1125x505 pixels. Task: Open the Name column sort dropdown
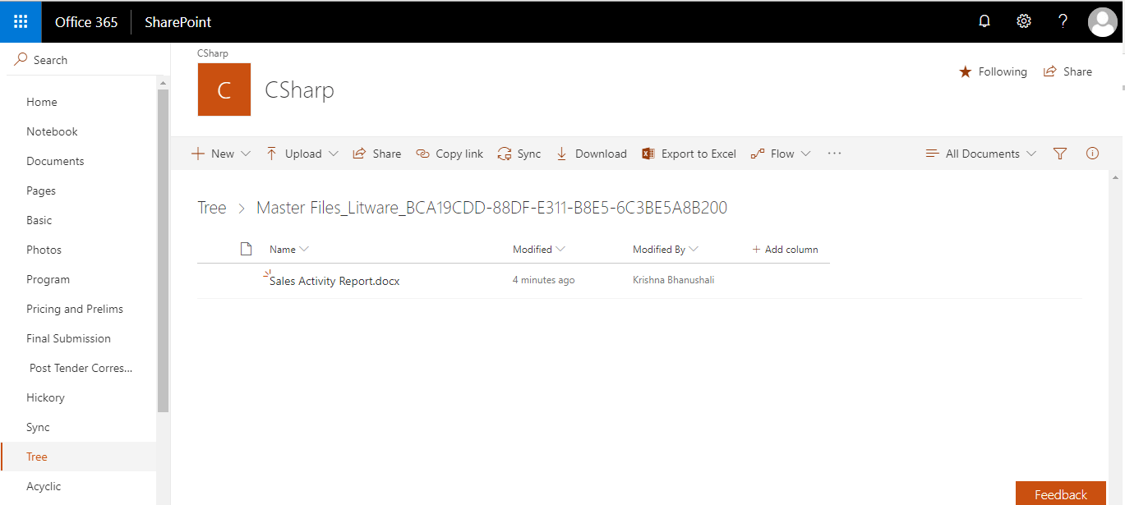(304, 249)
